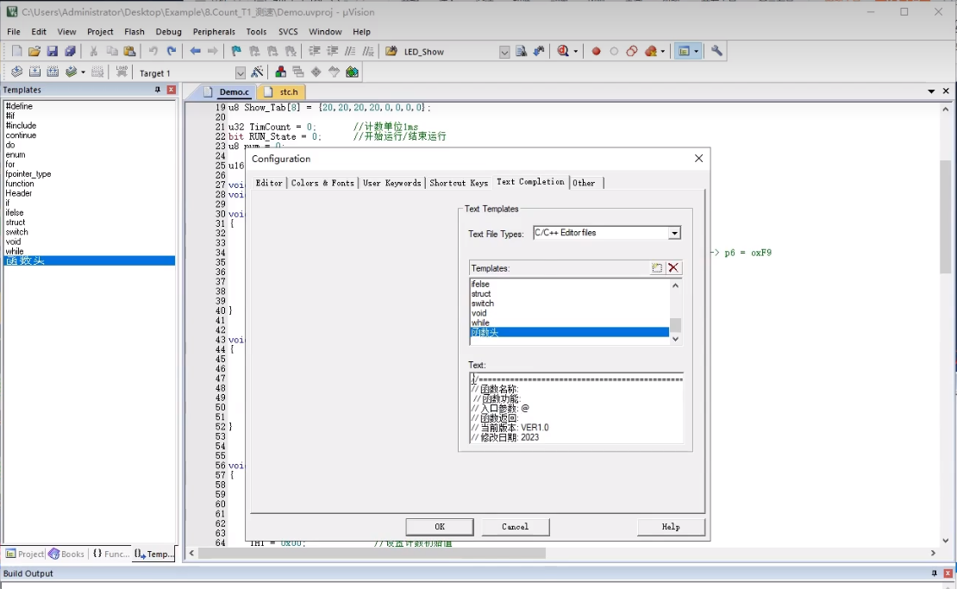Open the Flash menu
The width and height of the screenshot is (957, 589).
click(x=134, y=32)
